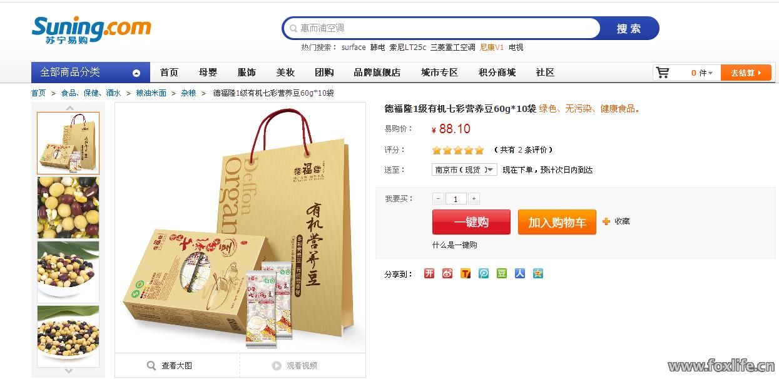Click the five-star rating bar
This screenshot has width=779, height=379.
click(x=458, y=150)
